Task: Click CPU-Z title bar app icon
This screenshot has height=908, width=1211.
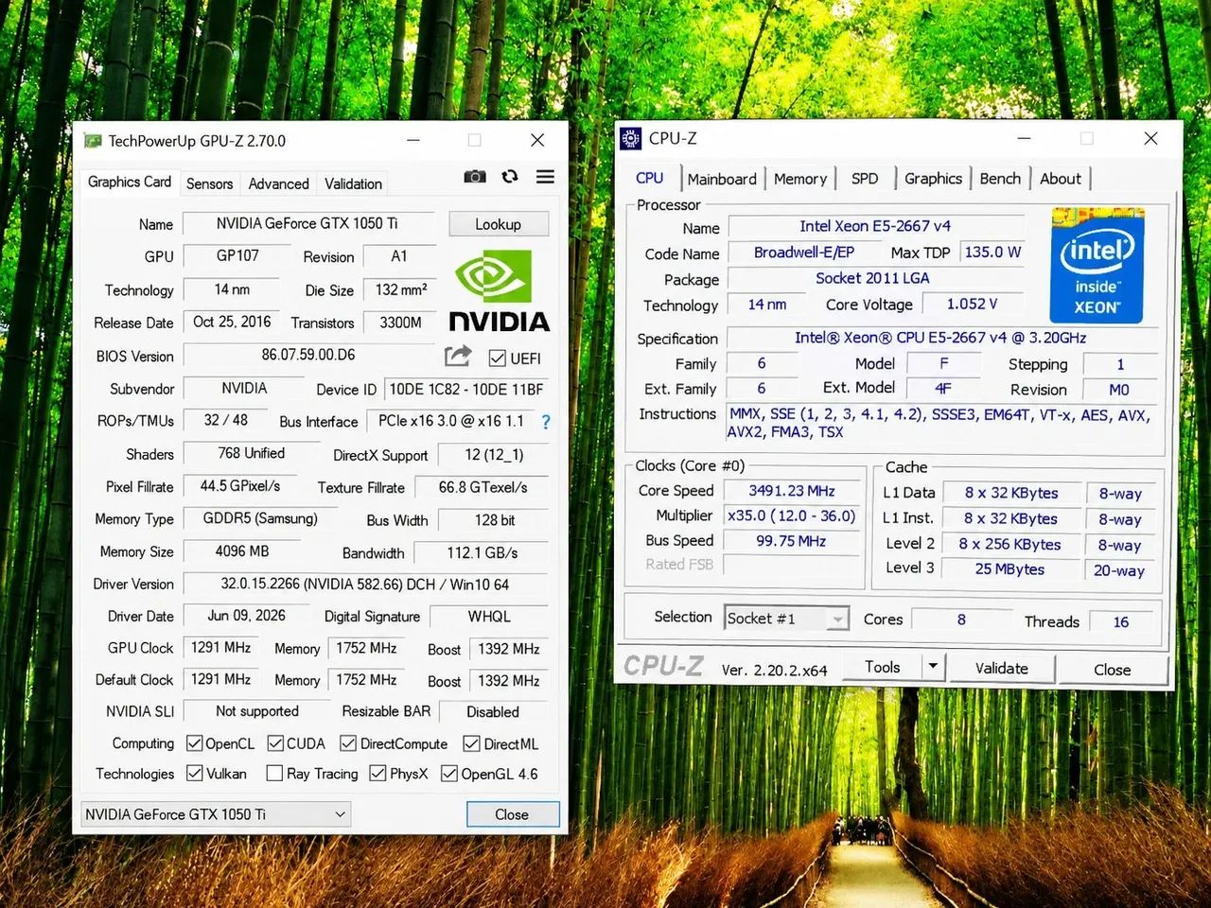Action: (x=631, y=138)
